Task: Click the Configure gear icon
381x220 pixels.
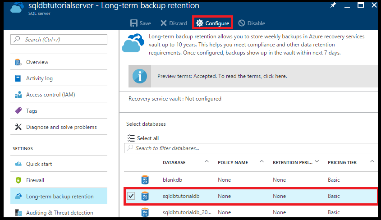Action: 200,23
